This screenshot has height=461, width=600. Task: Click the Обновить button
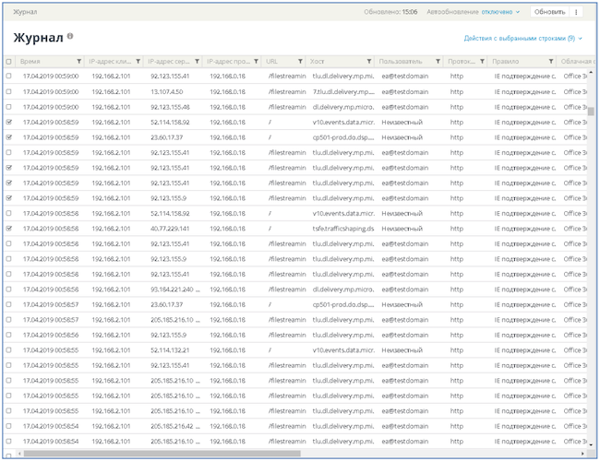click(549, 12)
